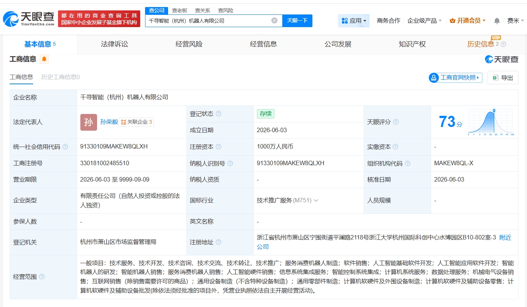The height and width of the screenshot is (307, 527).
Task: Open the 应用 dropdown
Action: point(354,21)
